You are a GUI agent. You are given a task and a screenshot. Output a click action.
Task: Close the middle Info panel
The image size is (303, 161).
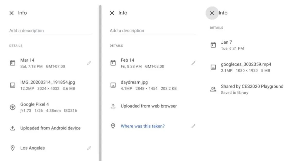[112, 13]
